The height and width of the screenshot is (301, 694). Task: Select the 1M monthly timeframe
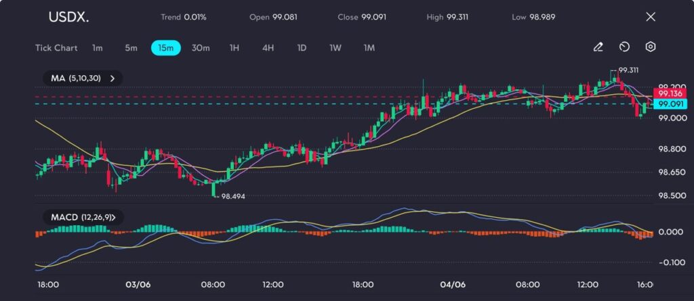pyautogui.click(x=369, y=48)
